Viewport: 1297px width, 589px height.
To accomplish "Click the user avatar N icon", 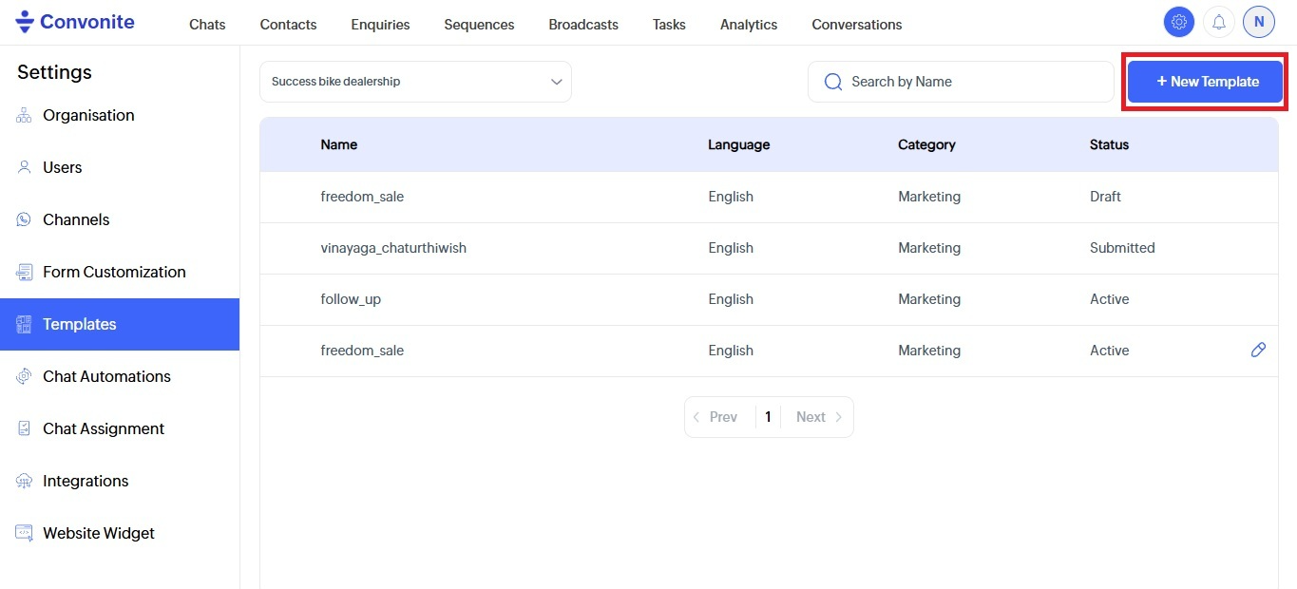I will pos(1259,22).
